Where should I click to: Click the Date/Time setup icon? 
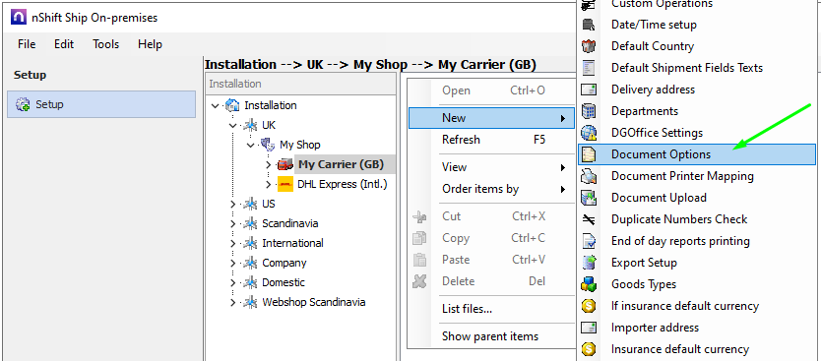589,25
